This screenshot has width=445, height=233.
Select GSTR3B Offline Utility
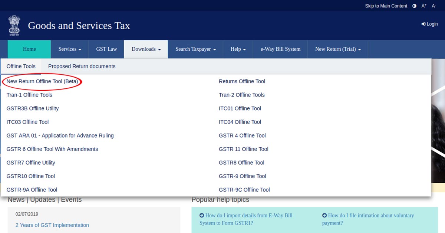(33, 108)
